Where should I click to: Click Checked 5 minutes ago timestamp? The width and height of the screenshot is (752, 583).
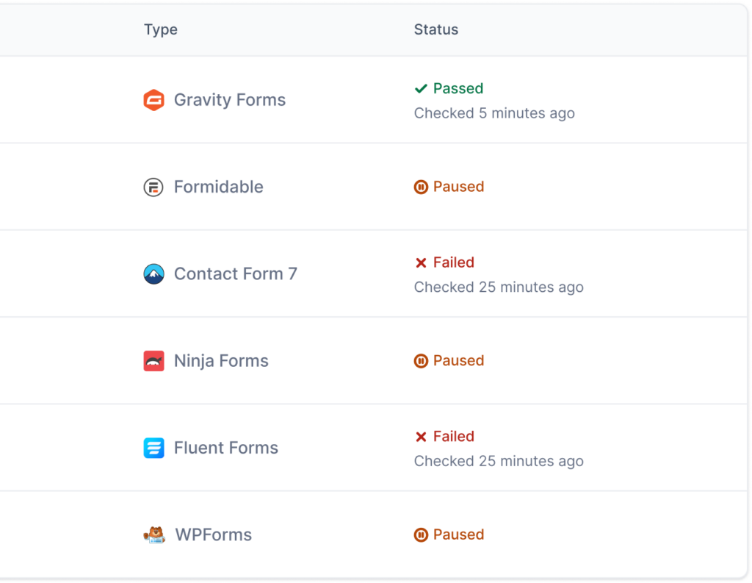tap(494, 113)
